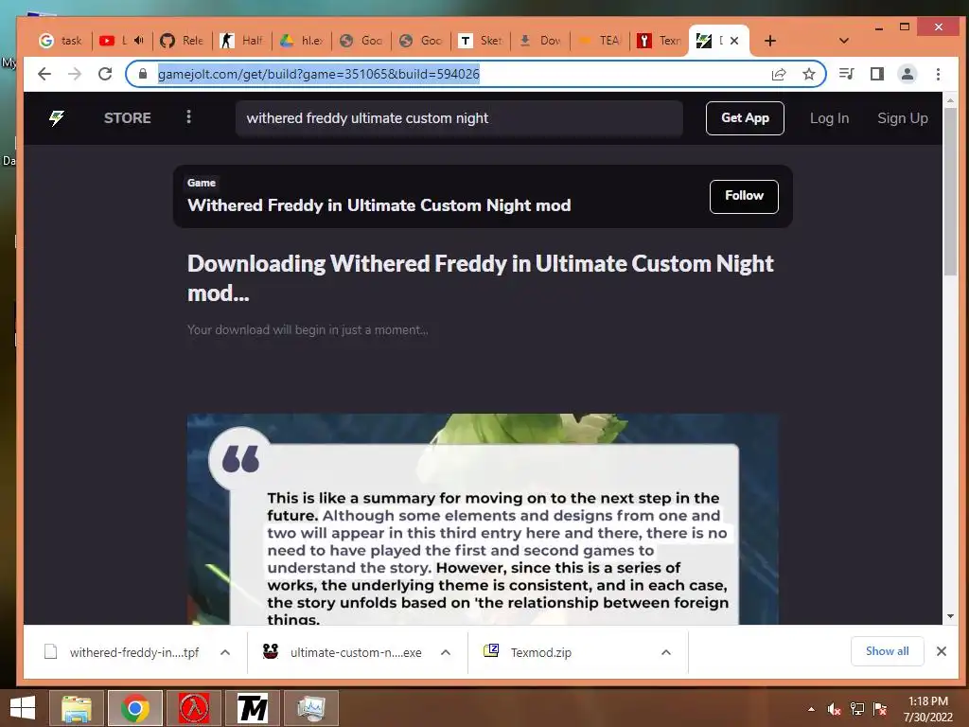The width and height of the screenshot is (969, 727).
Task: Switch to the 'Dow' download tab
Action: [x=540, y=41]
